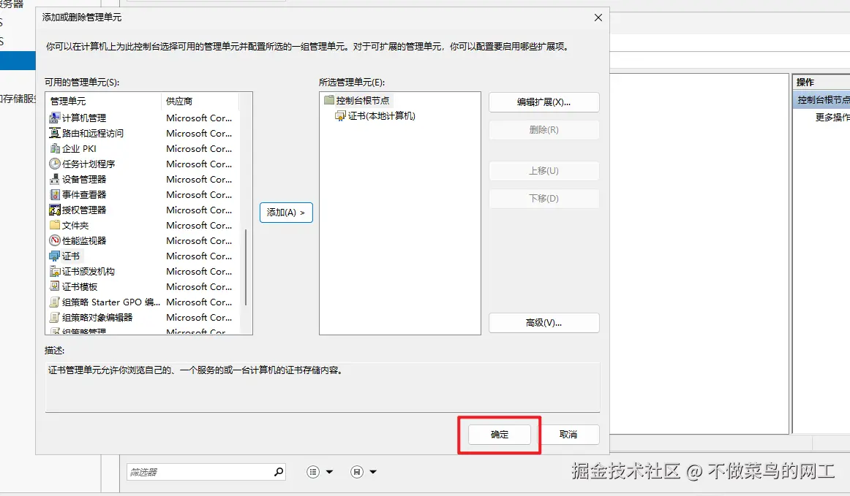Select the 证书 snap-in icon
Image resolution: width=850 pixels, height=496 pixels.
point(55,256)
